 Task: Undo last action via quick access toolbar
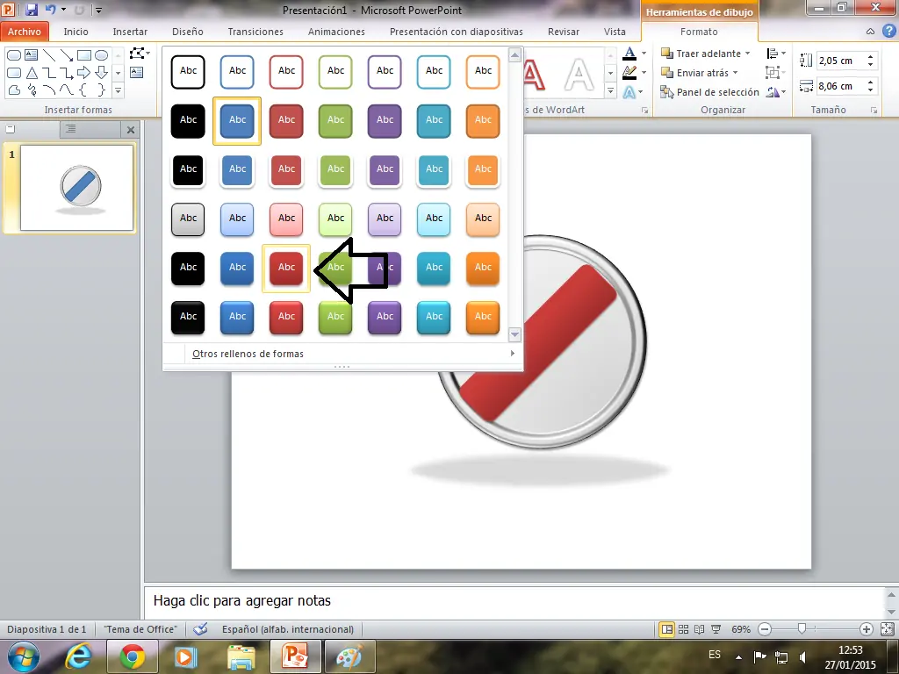[50, 9]
